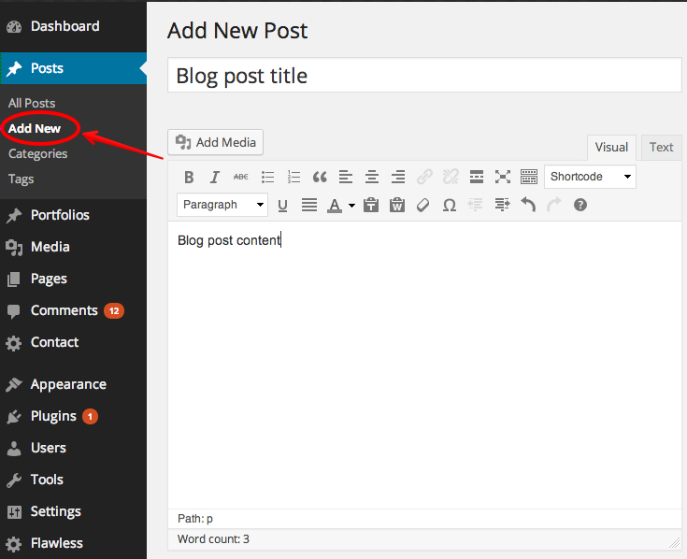This screenshot has height=559, width=687.
Task: Create a bulleted list
Action: tap(267, 177)
